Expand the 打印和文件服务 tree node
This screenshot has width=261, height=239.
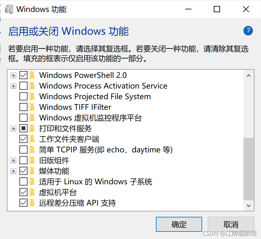coord(13,128)
